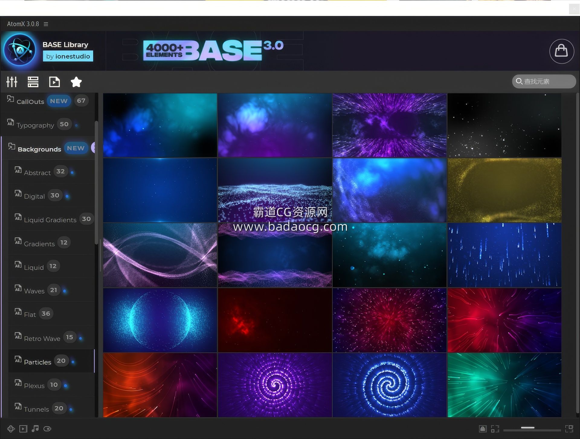Select the purple spiral particles thumbnail
Image resolution: width=580 pixels, height=439 pixels.
click(275, 385)
